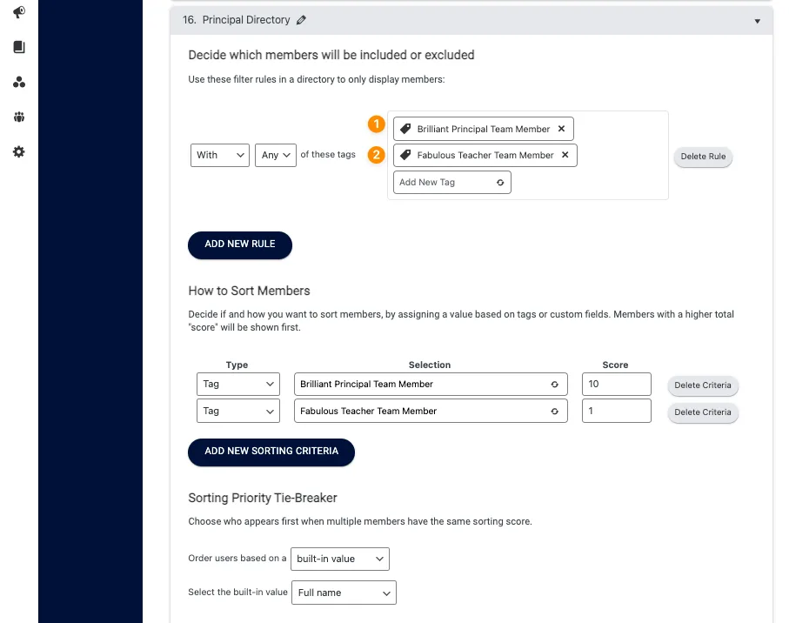
Task: Click the book icon in sidebar
Action: tap(19, 47)
